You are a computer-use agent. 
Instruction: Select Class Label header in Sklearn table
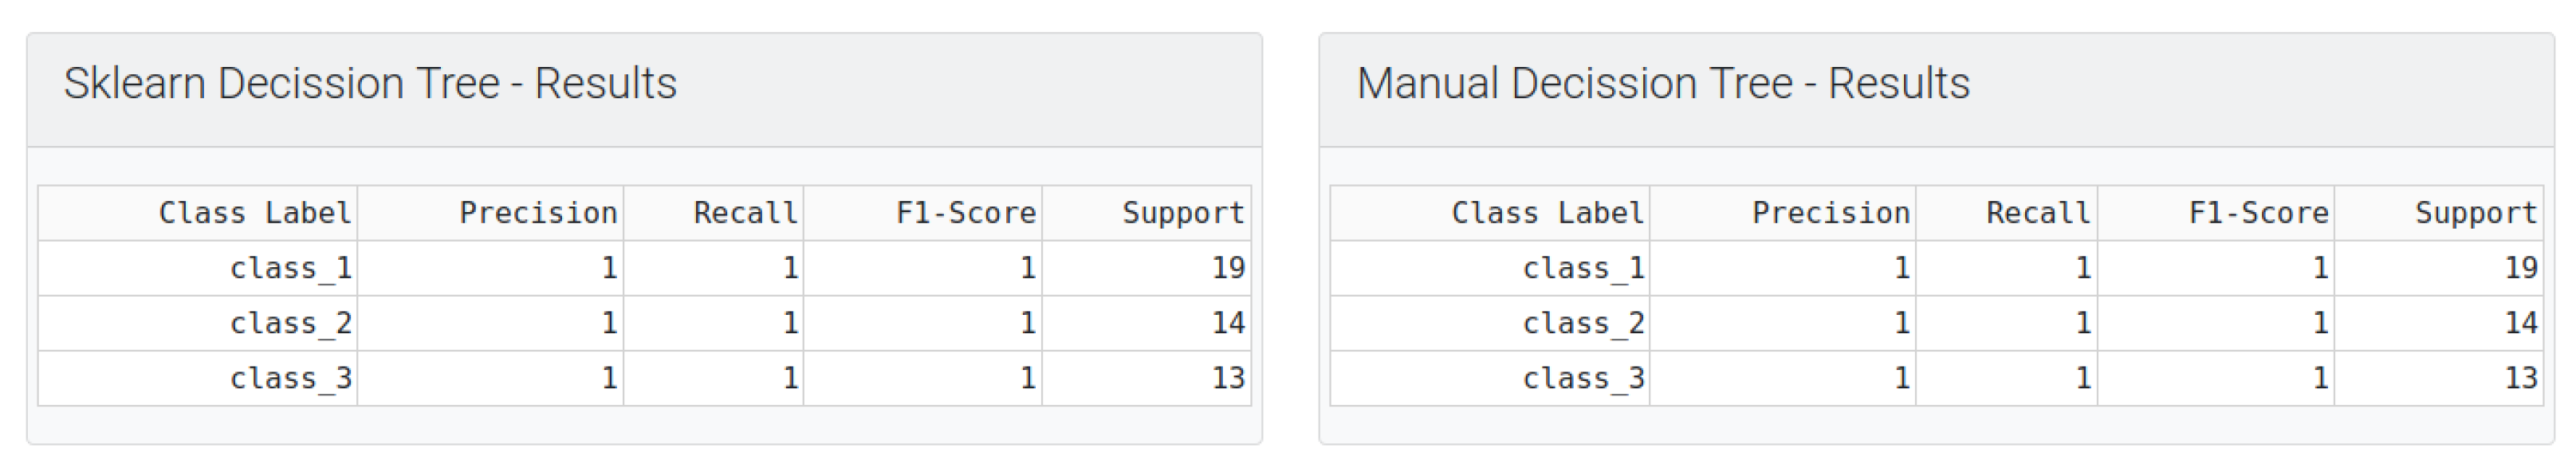pos(255,213)
